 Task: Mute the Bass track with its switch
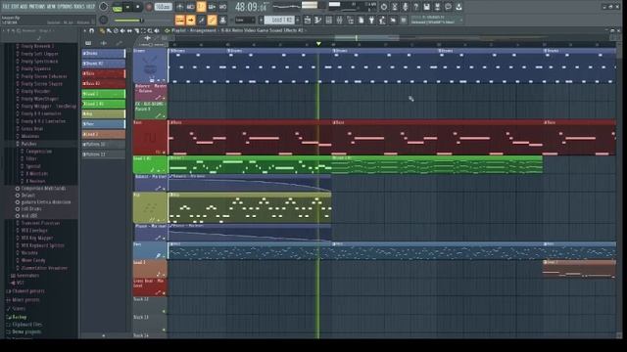tap(164, 153)
